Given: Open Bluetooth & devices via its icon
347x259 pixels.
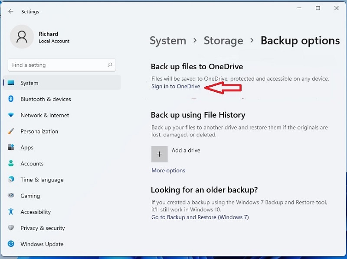Looking at the screenshot, I should (x=11, y=99).
